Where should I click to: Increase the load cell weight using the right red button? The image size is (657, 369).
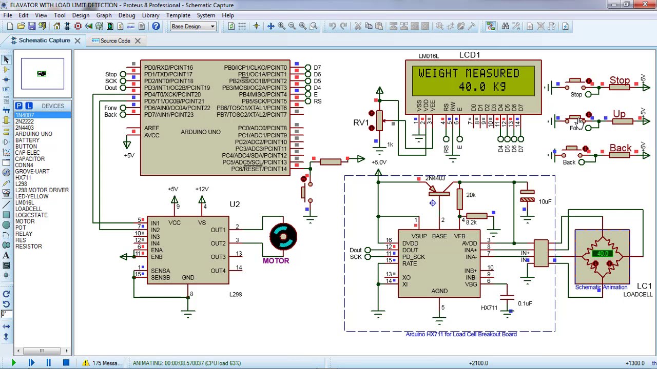[x=609, y=264]
